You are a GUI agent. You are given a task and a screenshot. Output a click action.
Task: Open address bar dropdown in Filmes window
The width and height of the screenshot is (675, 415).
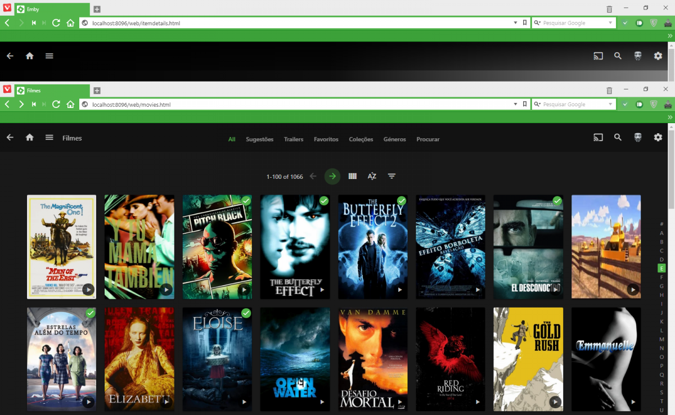[x=515, y=105]
